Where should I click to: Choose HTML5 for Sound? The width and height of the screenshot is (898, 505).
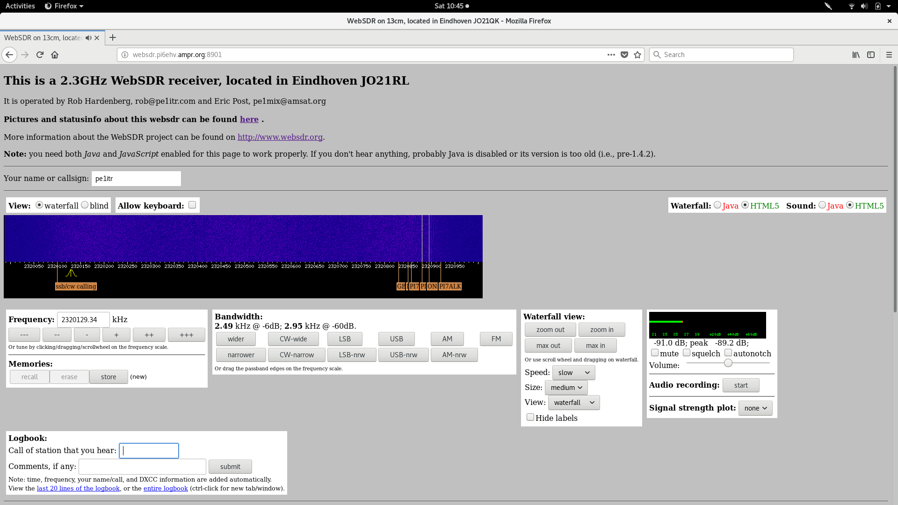tap(850, 205)
